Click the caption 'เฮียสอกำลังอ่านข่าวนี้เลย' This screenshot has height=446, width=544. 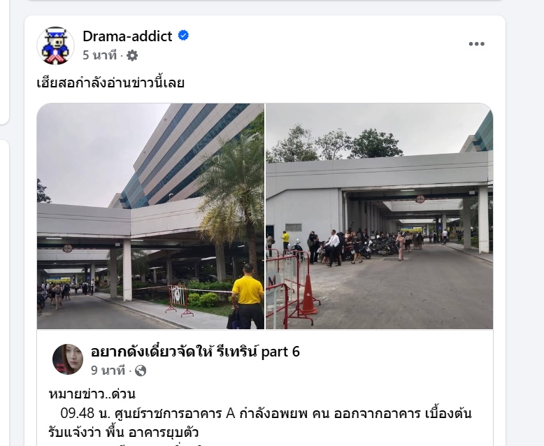coord(110,83)
